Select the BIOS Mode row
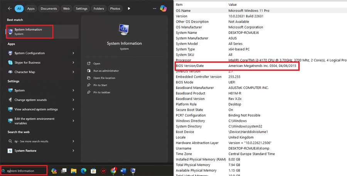 coord(261,82)
